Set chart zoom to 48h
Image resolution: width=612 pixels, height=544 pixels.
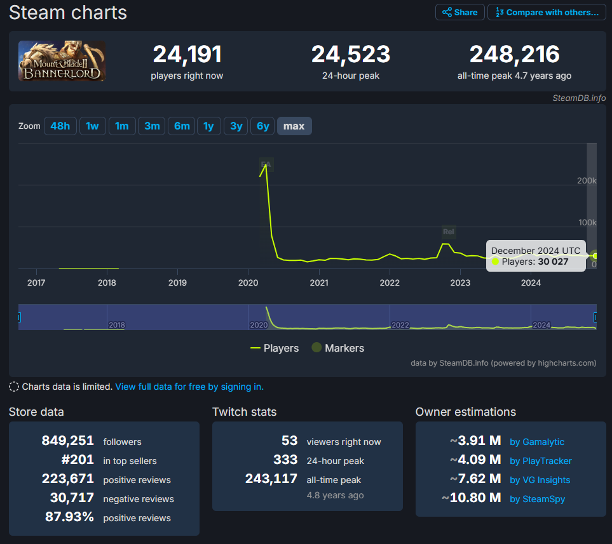point(60,126)
